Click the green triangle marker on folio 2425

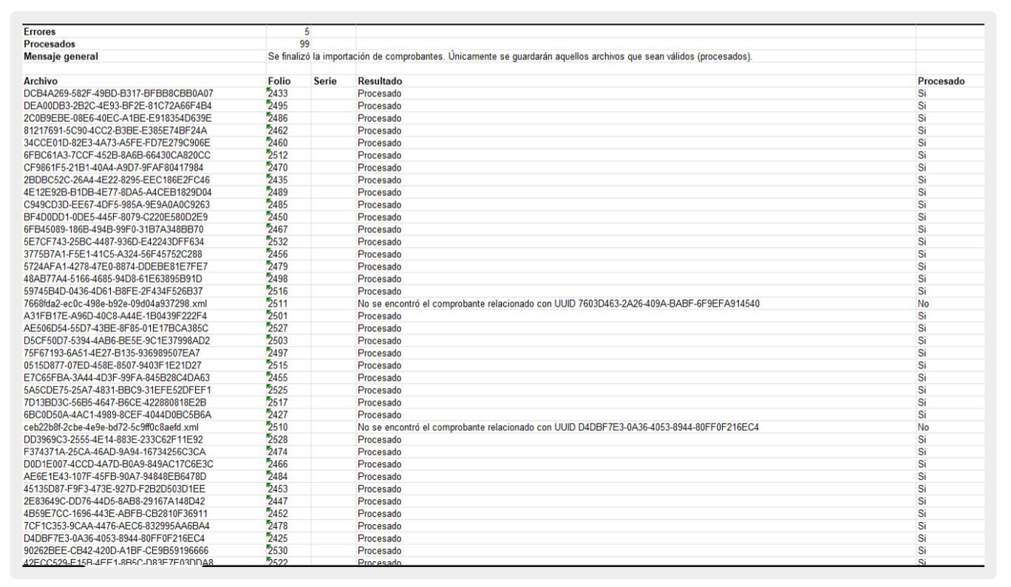tap(269, 537)
